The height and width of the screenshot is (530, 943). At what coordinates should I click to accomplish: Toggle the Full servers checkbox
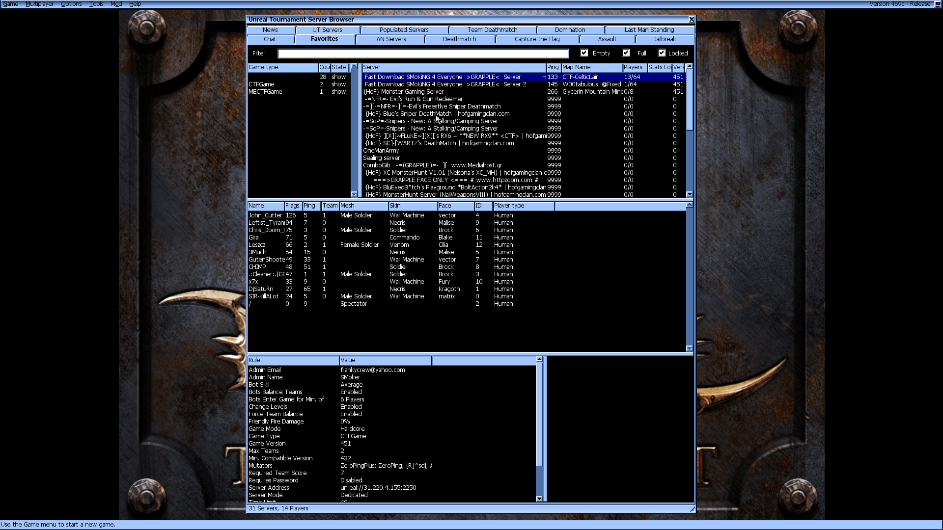coord(626,53)
